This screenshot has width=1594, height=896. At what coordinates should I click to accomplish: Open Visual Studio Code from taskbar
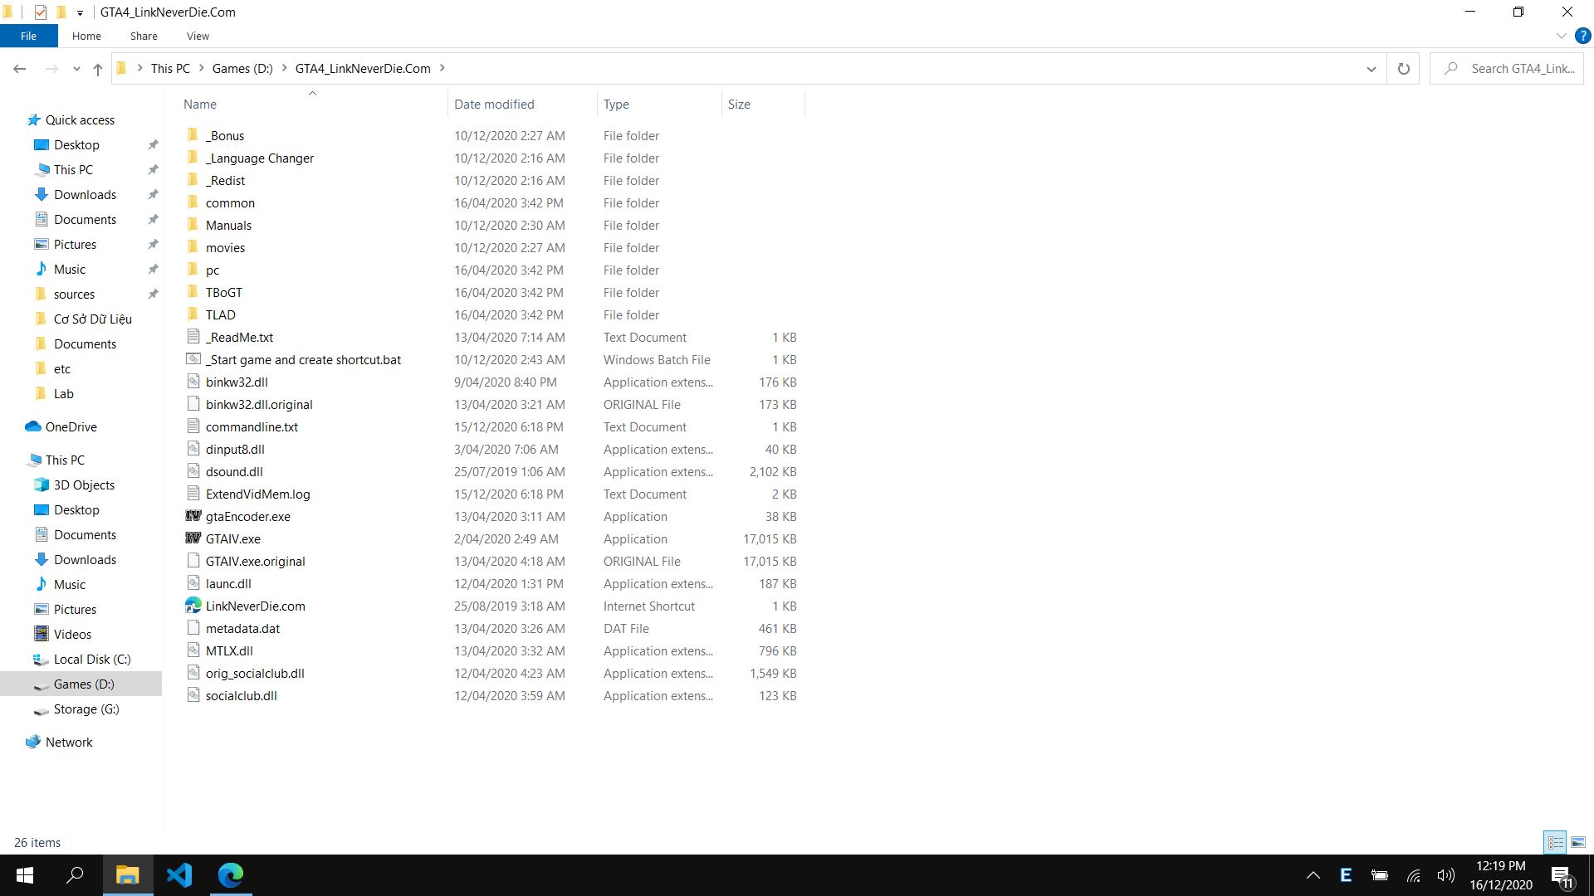click(179, 875)
